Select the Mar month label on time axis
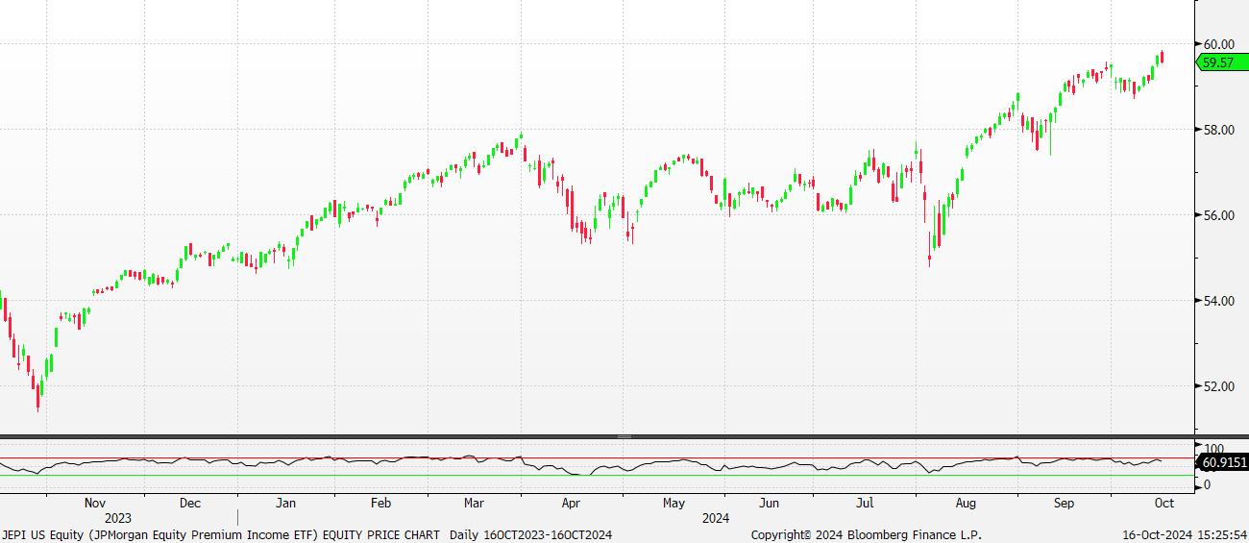Image resolution: width=1249 pixels, height=543 pixels. (x=475, y=503)
